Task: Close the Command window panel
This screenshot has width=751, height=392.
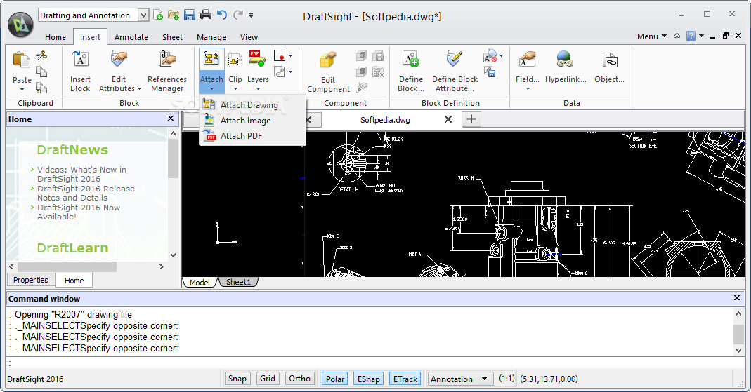Action: pos(737,298)
